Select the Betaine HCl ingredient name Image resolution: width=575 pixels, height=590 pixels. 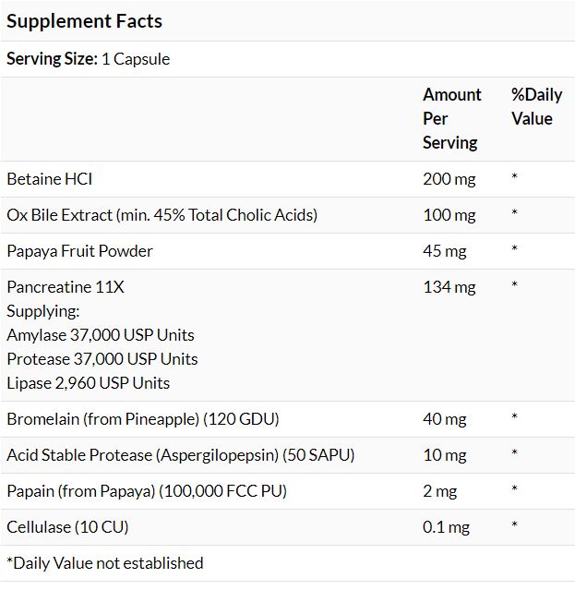coord(50,179)
